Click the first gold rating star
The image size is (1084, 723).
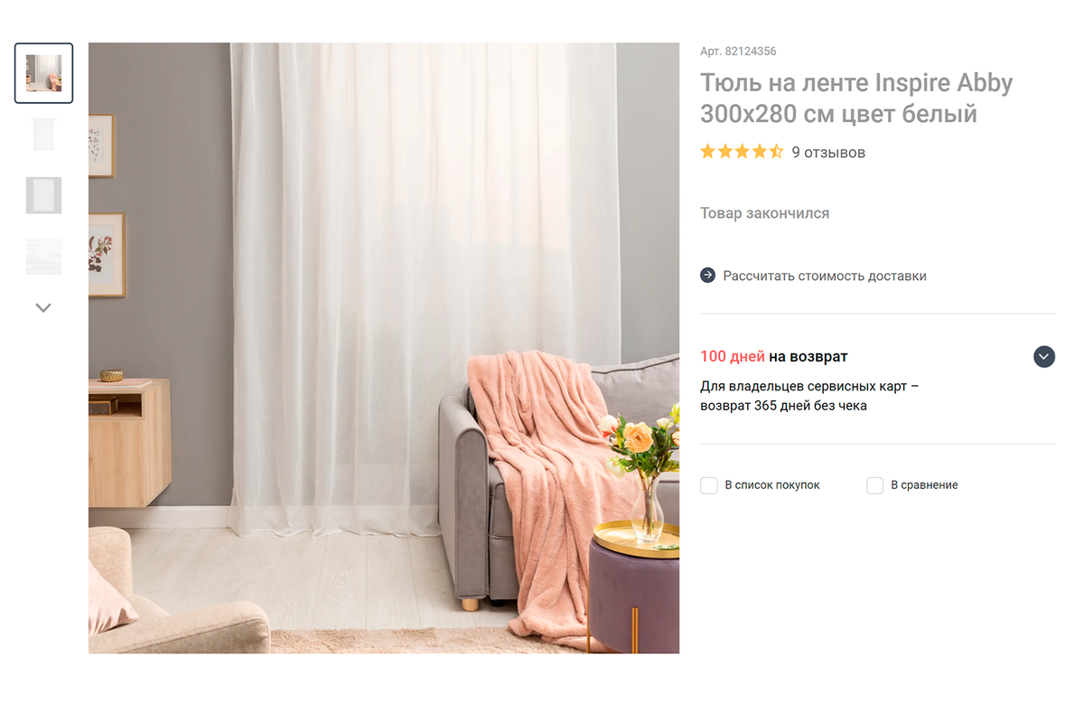click(x=708, y=152)
